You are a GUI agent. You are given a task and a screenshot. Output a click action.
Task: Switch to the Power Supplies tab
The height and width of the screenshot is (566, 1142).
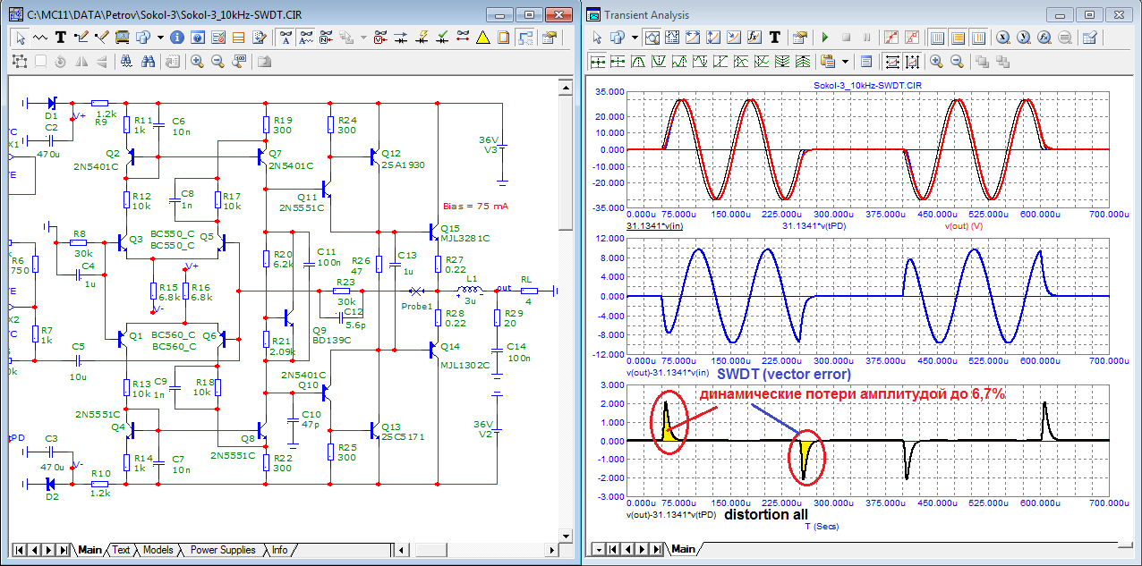[222, 550]
